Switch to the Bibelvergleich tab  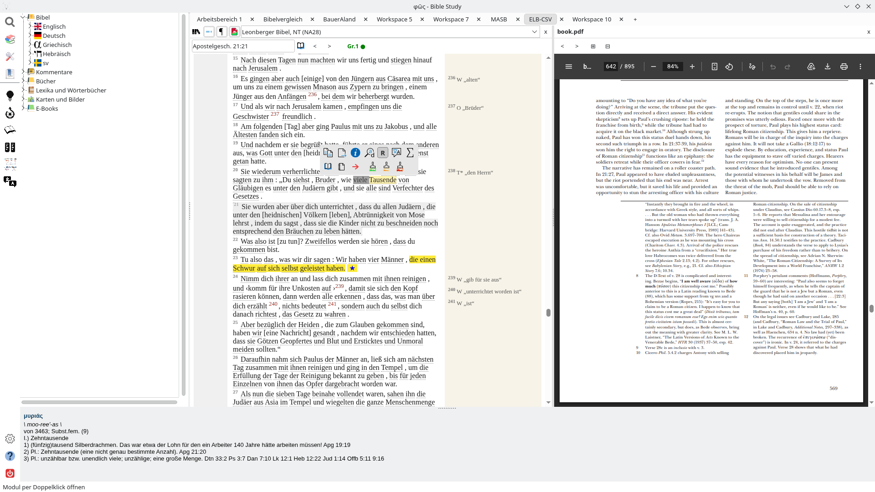click(x=283, y=19)
